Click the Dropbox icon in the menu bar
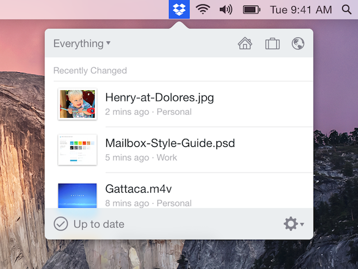 [x=179, y=10]
